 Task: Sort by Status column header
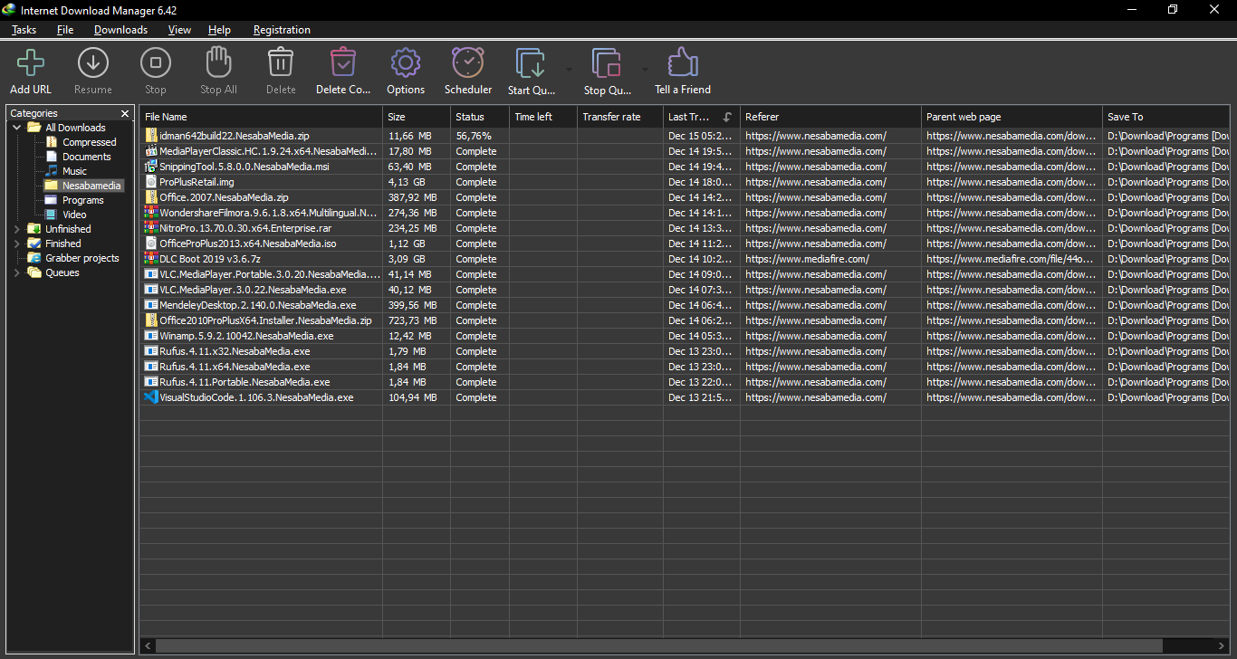[480, 117]
